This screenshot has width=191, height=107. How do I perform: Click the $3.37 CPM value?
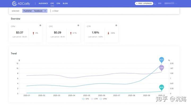pyautogui.click(x=20, y=32)
